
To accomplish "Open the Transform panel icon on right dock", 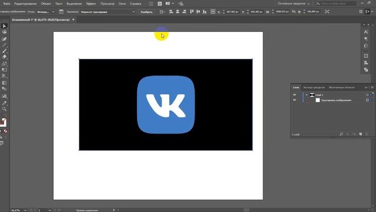I will pos(365,56).
